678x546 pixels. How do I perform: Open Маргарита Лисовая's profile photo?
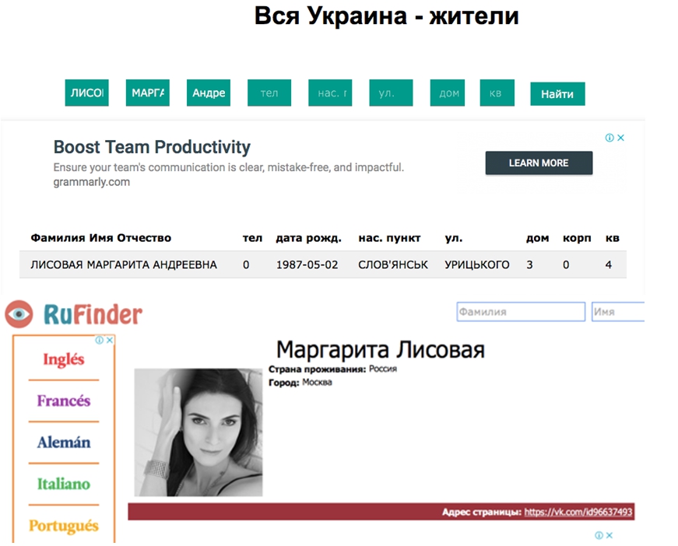tap(198, 432)
